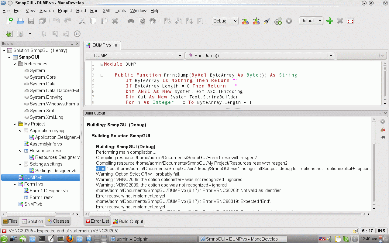
Task: Open Firefox from the taskbar
Action: click(70, 239)
